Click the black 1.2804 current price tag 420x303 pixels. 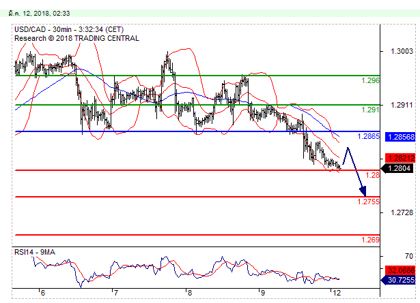click(x=397, y=168)
